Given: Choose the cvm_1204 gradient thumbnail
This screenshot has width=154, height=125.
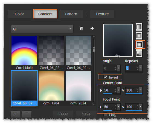Looking at the screenshot, I should [x=51, y=86].
